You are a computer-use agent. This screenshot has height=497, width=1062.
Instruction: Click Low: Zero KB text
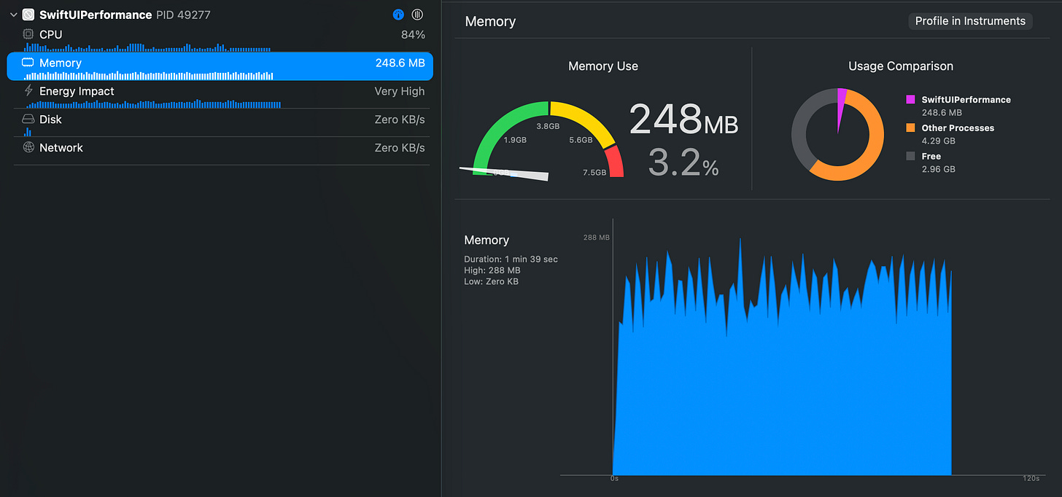click(491, 281)
